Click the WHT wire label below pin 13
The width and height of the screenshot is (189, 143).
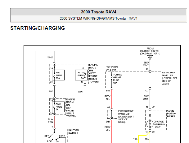(81, 91)
